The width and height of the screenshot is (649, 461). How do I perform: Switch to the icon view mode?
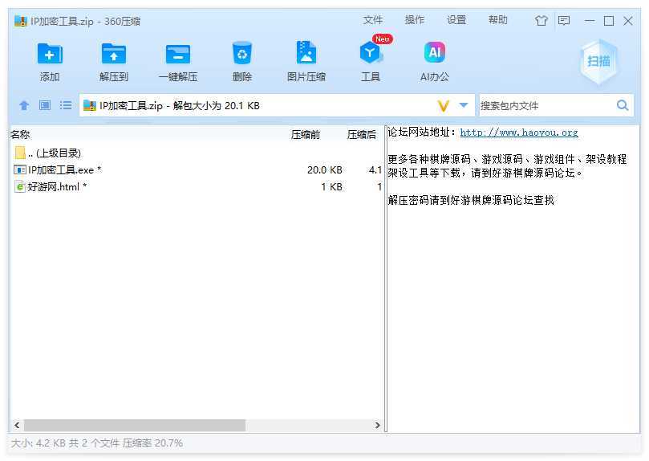click(45, 105)
